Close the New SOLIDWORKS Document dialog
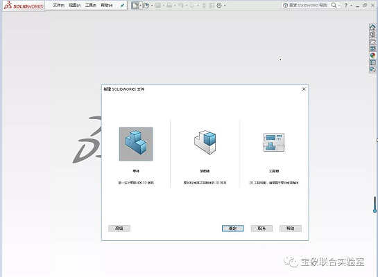 304,89
